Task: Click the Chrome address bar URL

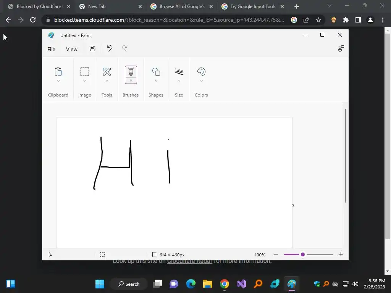Action: click(x=169, y=20)
